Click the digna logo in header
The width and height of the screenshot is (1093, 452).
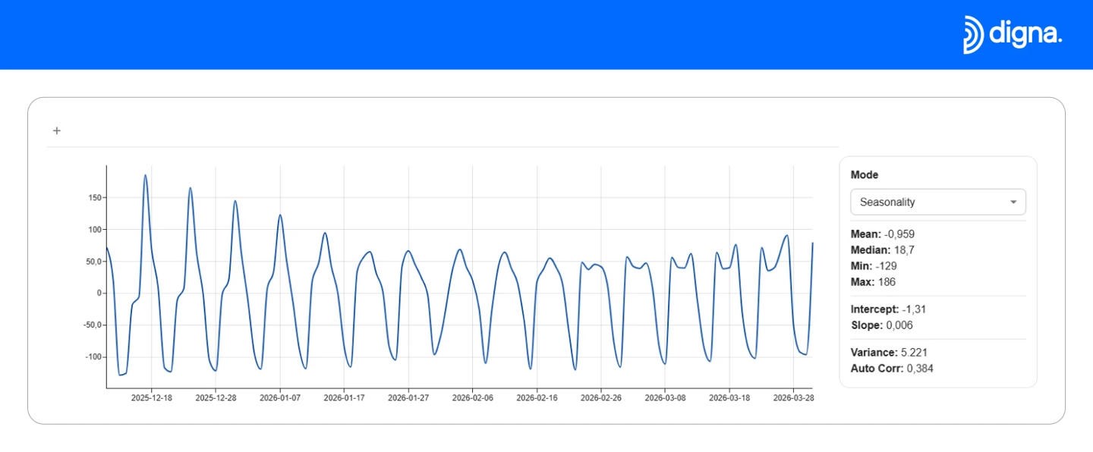[1012, 35]
